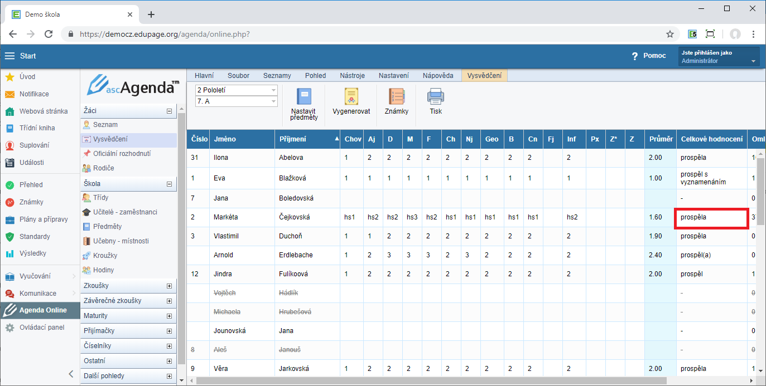
Task: Open the Hlavní menu tab
Action: tap(204, 76)
